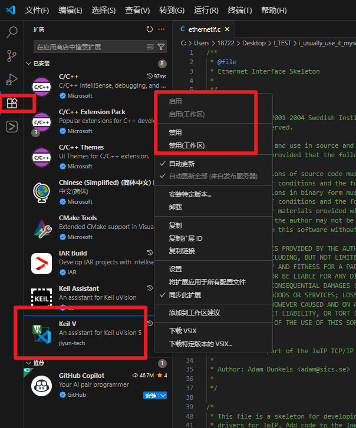This screenshot has width=356, height=428.
Task: Select the CMake Tools extension title
Action: point(78,218)
